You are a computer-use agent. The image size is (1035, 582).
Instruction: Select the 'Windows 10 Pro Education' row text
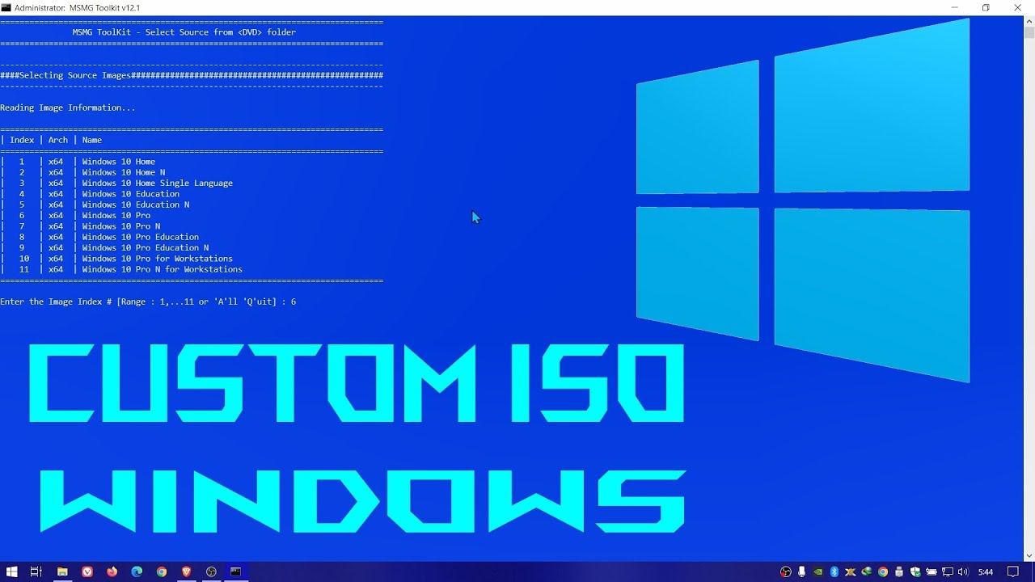coord(141,237)
